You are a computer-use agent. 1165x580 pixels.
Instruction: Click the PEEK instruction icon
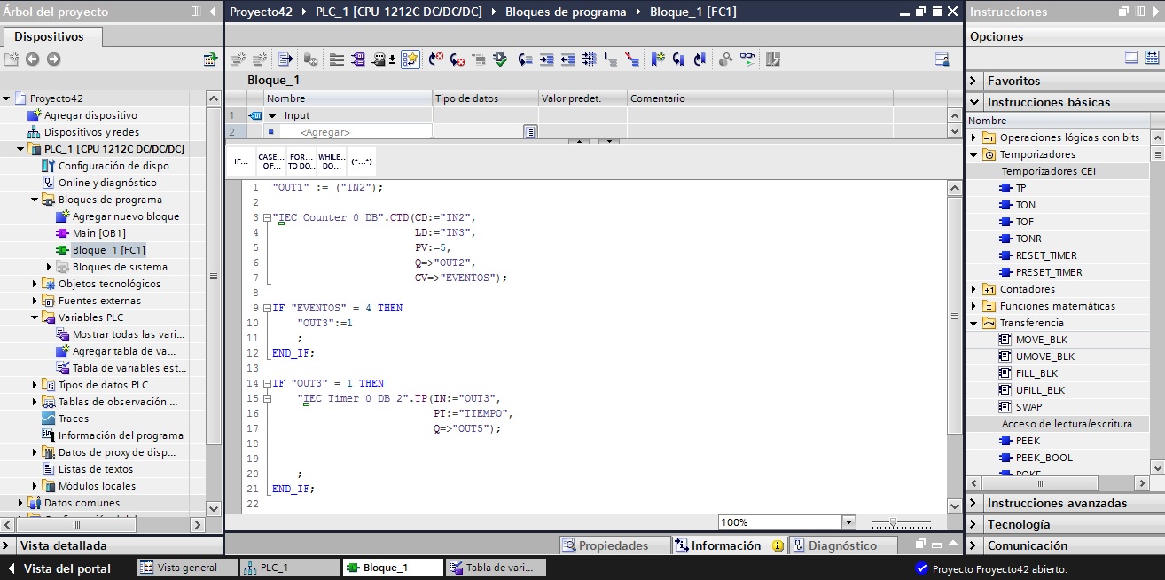(x=1005, y=441)
